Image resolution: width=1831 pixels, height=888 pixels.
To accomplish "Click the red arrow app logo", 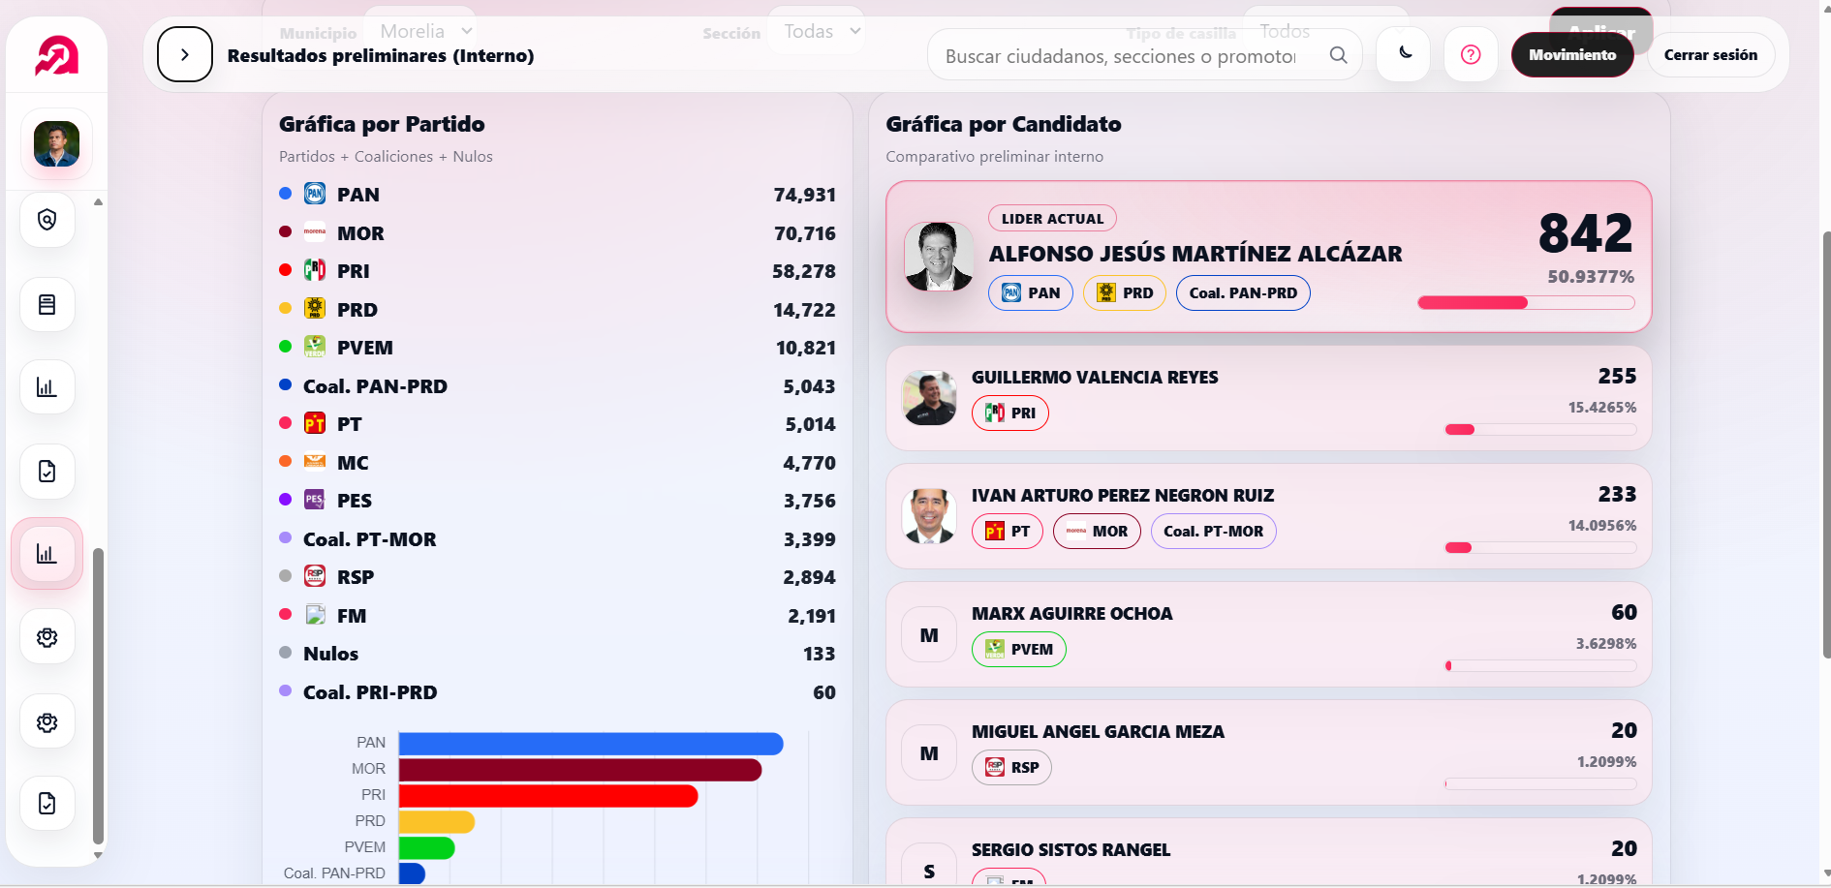I will click(56, 56).
